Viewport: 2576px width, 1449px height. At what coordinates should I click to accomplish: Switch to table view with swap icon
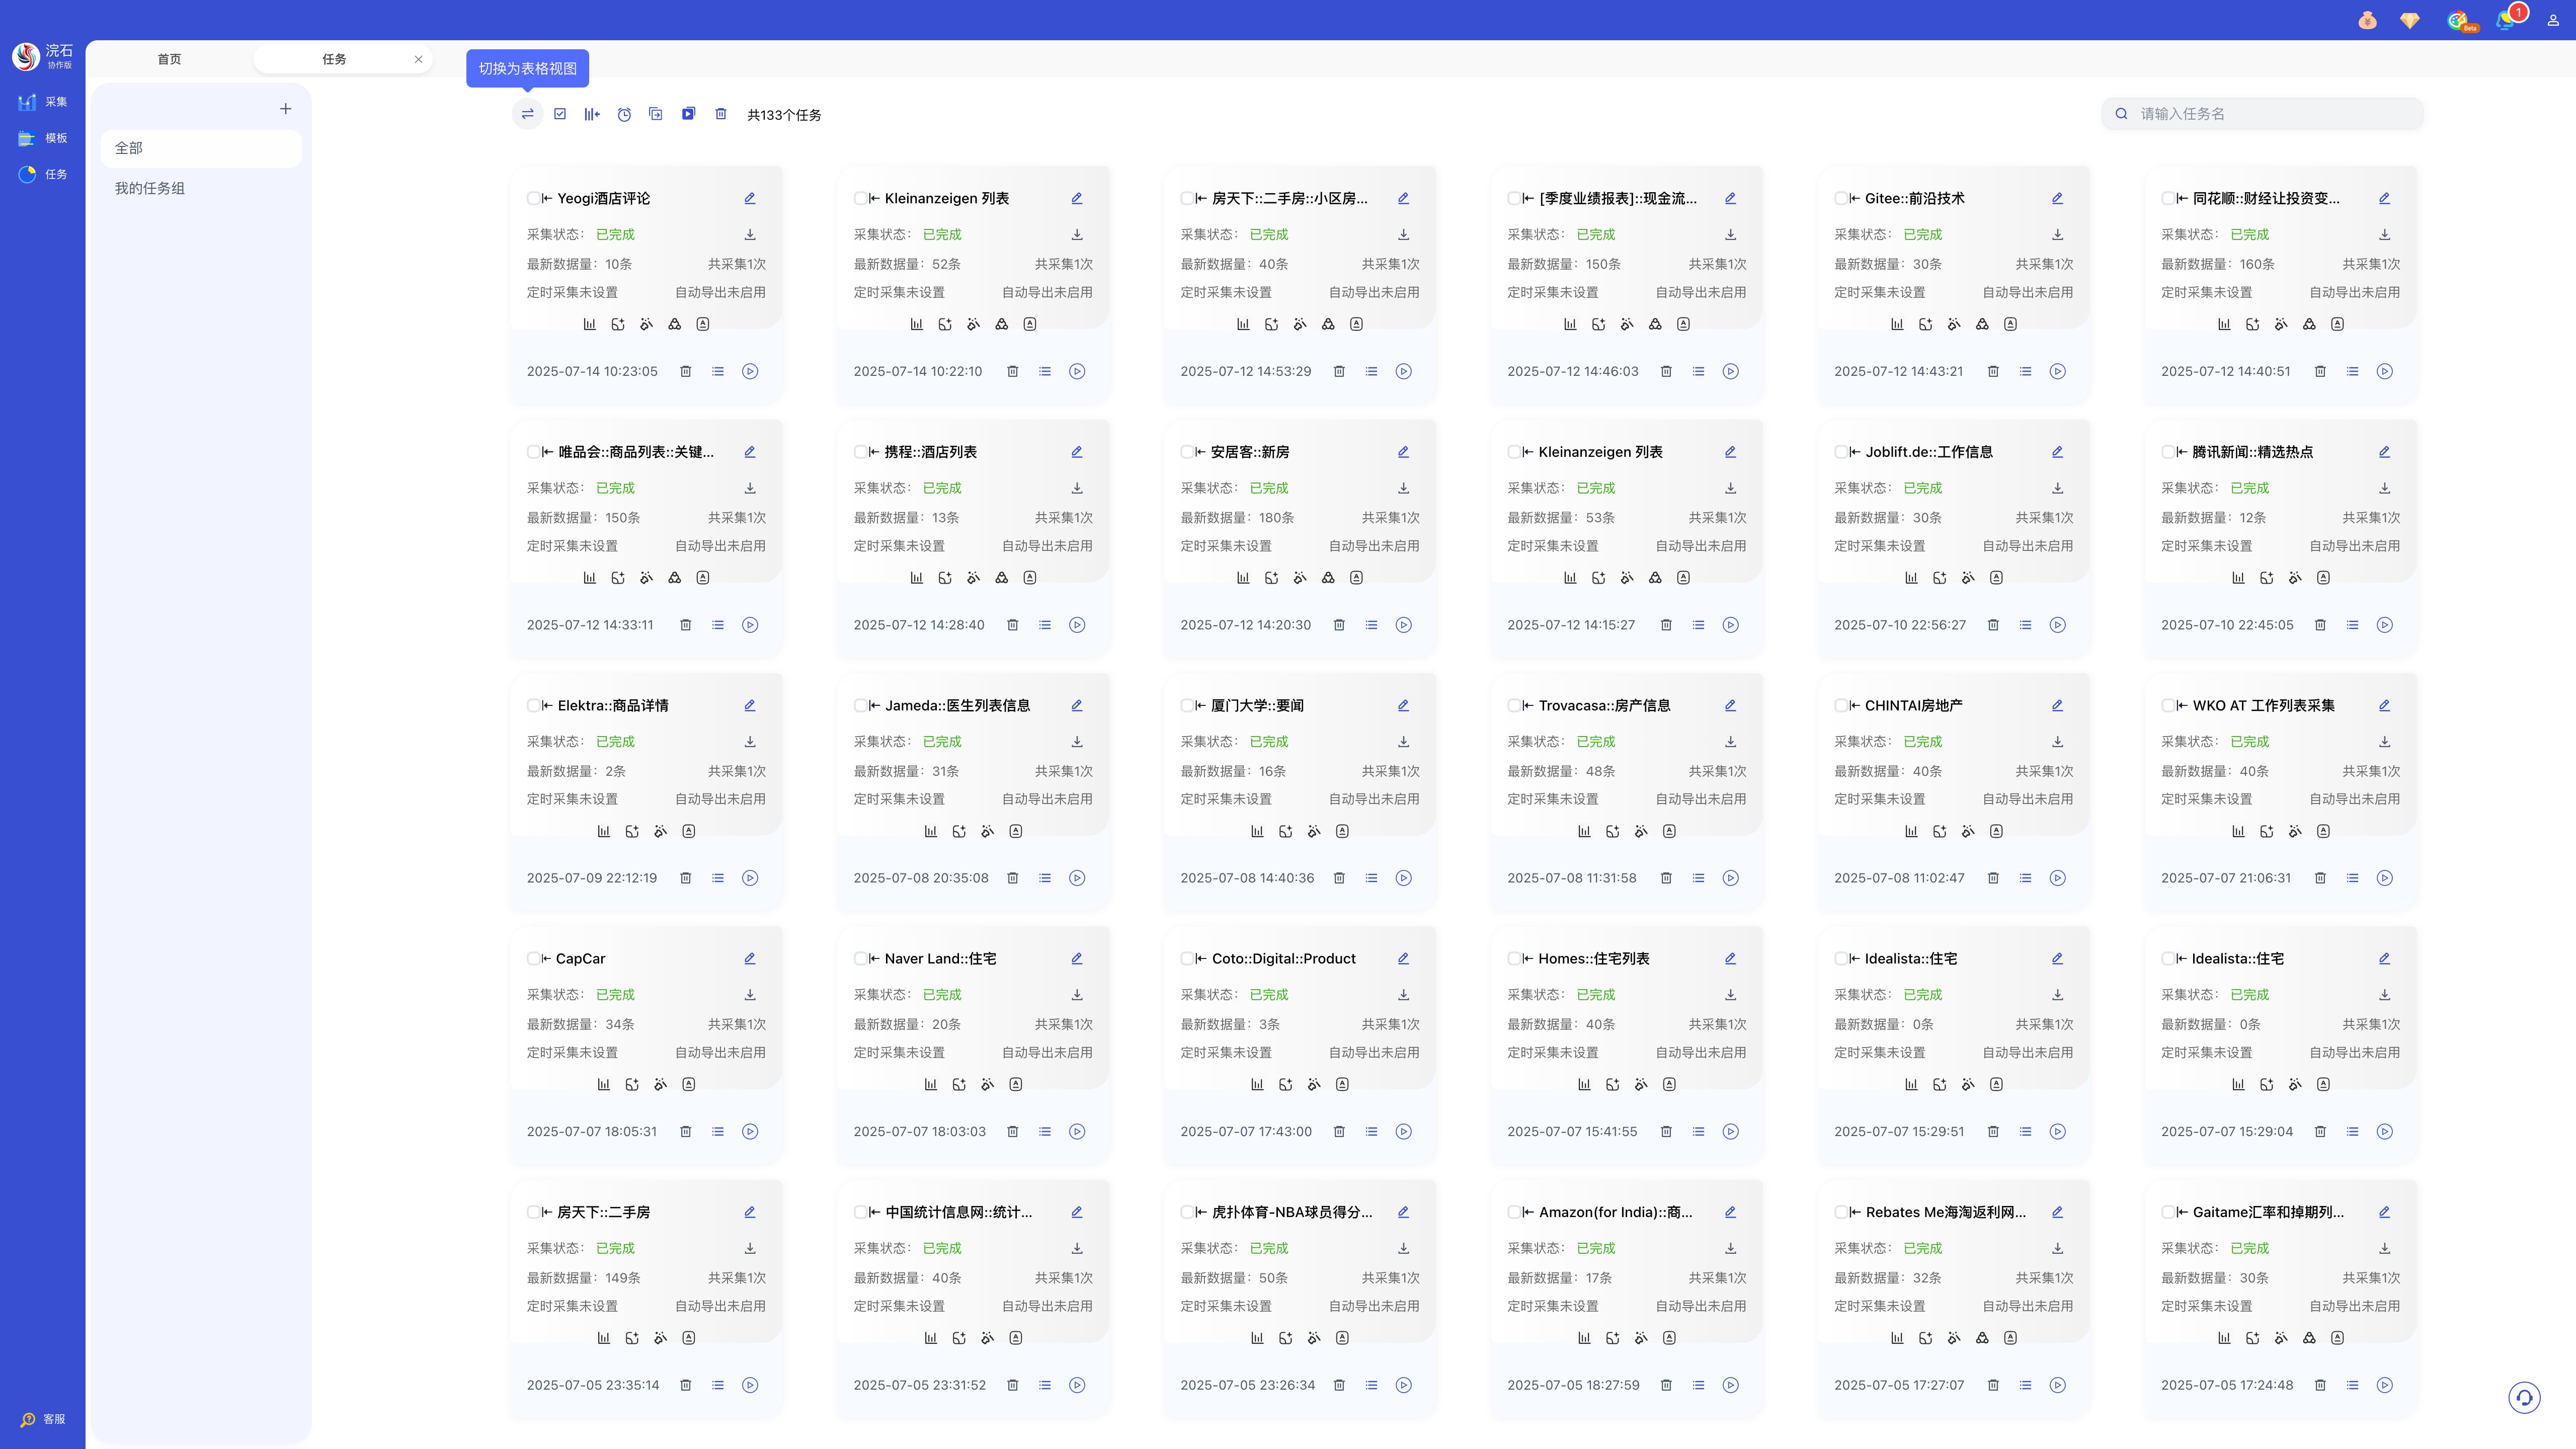[527, 114]
